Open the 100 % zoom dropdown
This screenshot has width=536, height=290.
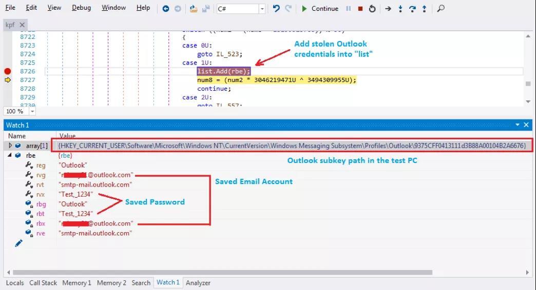click(32, 111)
